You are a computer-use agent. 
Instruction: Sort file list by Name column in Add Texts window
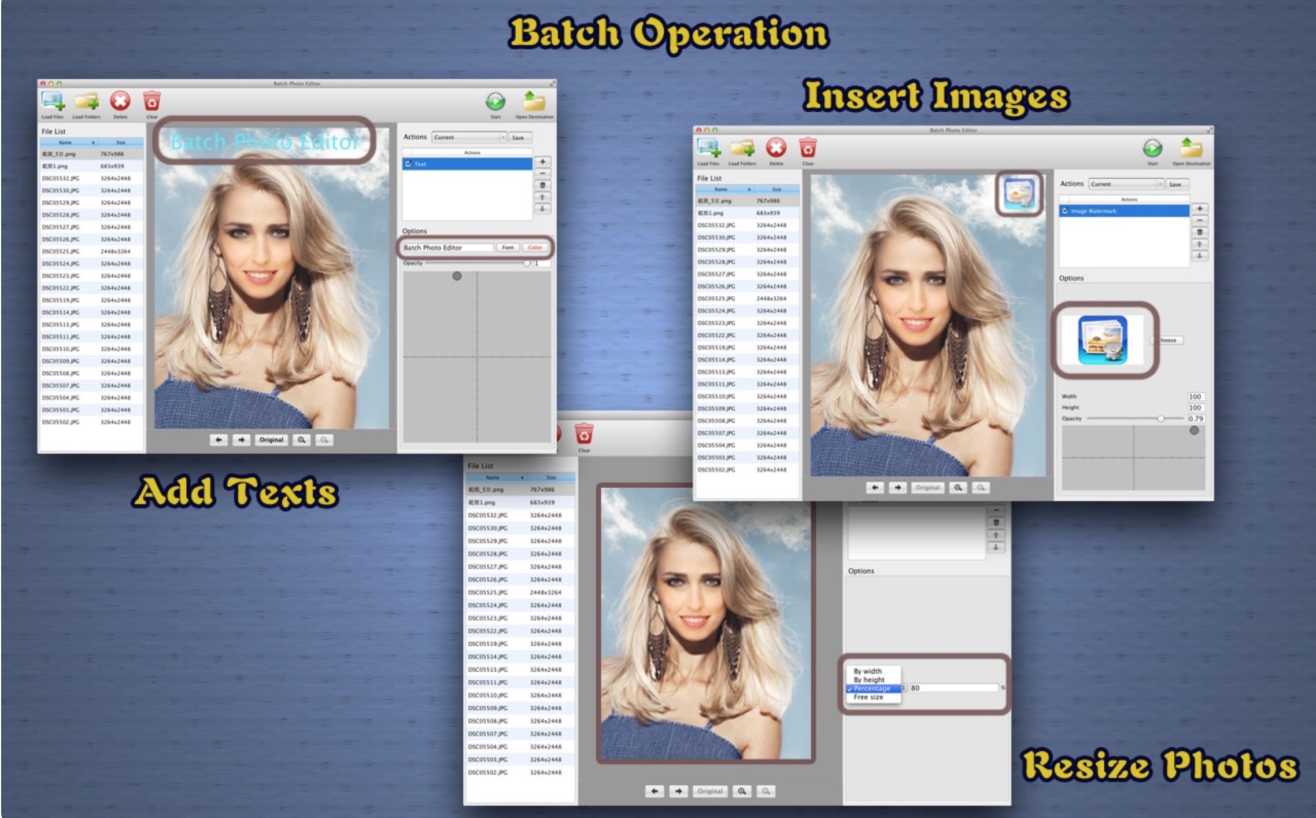point(65,142)
